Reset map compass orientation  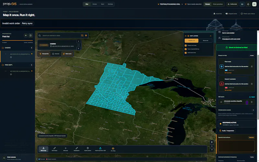pos(212,150)
